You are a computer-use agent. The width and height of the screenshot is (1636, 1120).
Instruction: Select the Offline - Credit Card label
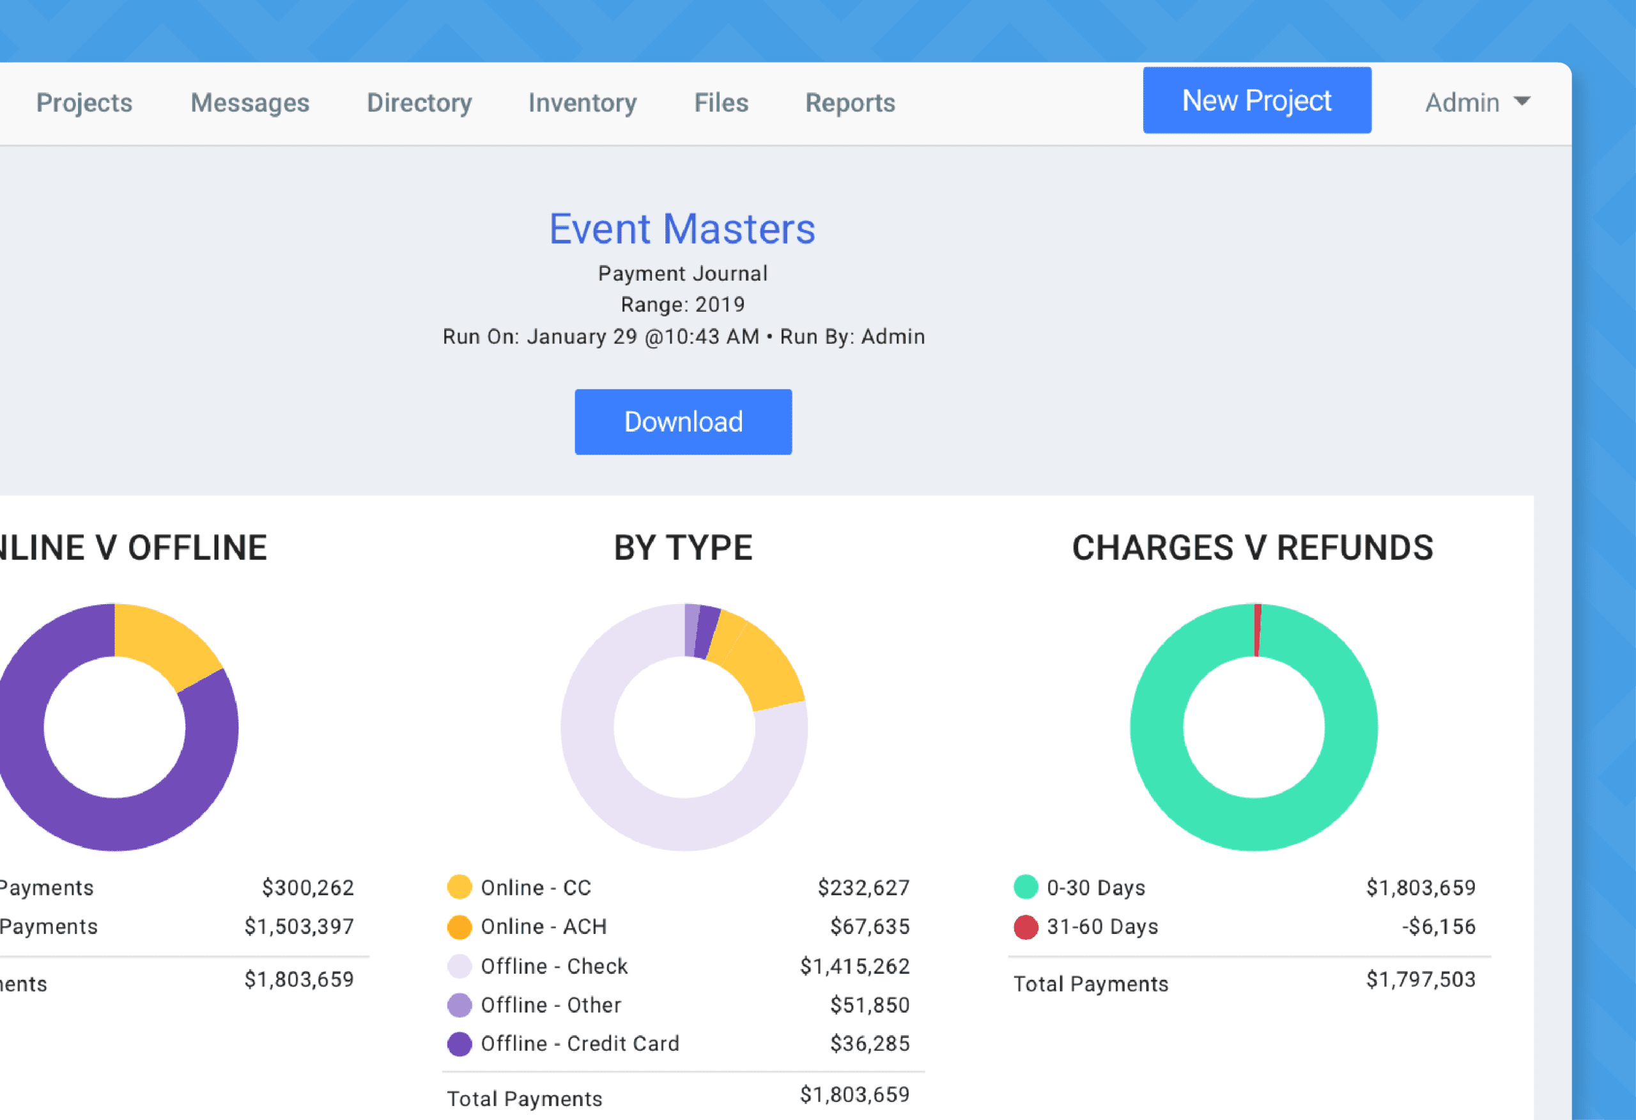[580, 1044]
